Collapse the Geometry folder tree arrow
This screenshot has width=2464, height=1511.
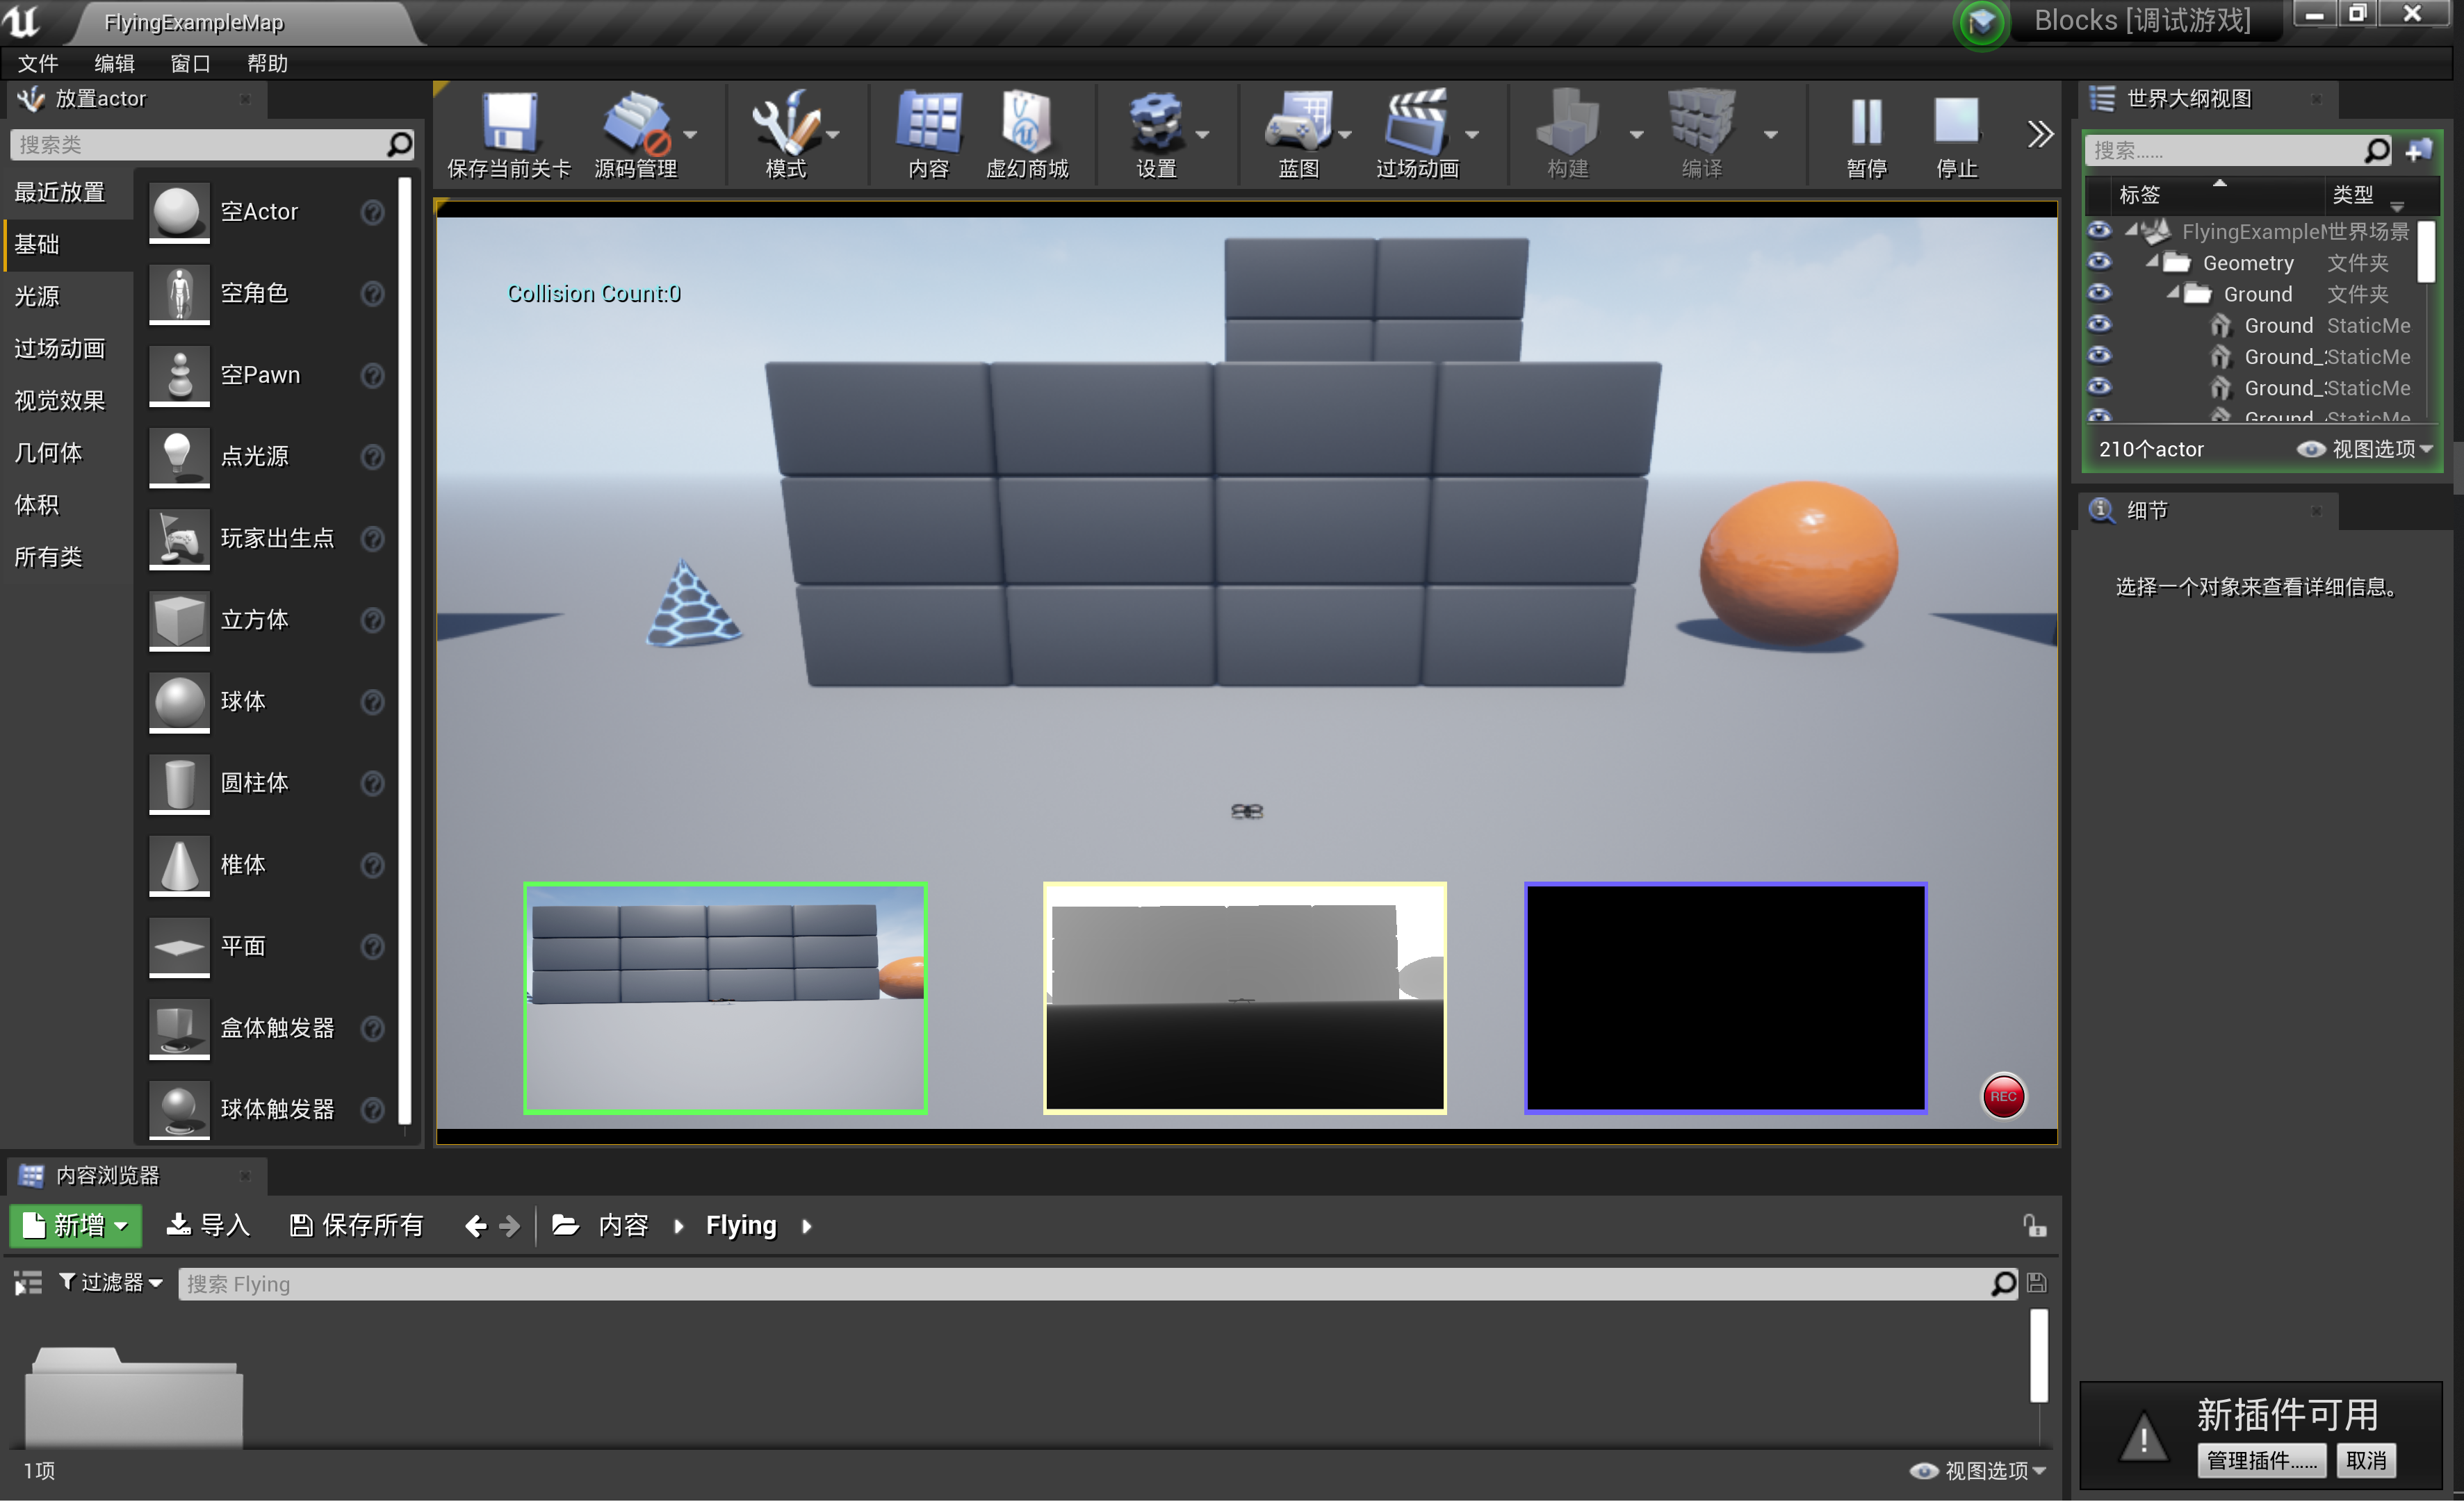pyautogui.click(x=2152, y=262)
